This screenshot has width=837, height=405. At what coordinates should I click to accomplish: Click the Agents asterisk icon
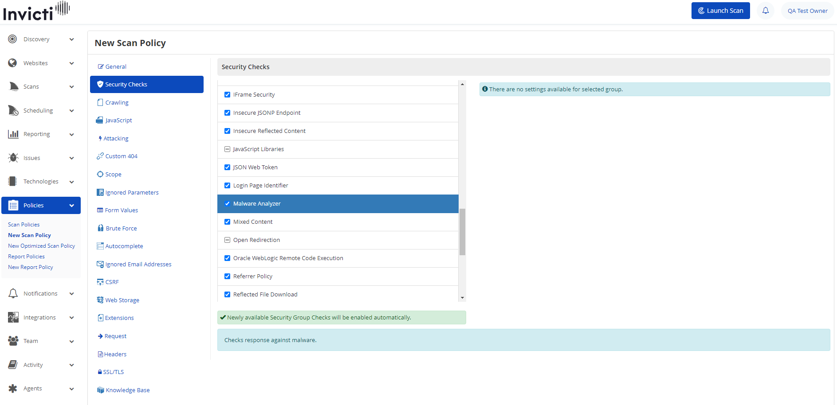(x=13, y=388)
